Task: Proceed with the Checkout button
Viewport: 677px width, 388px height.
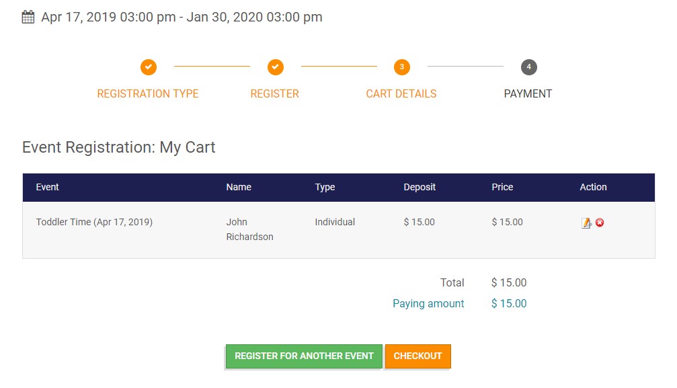Action: tap(417, 356)
